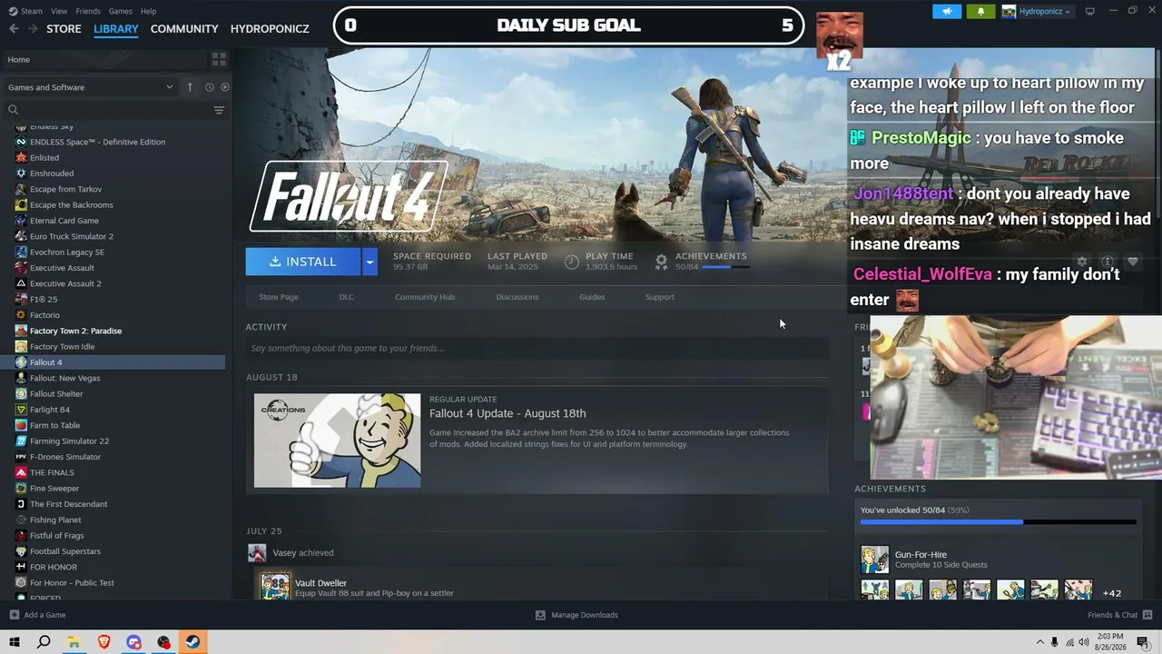The width and height of the screenshot is (1162, 654).
Task: Open the Friends menu
Action: coord(88,11)
